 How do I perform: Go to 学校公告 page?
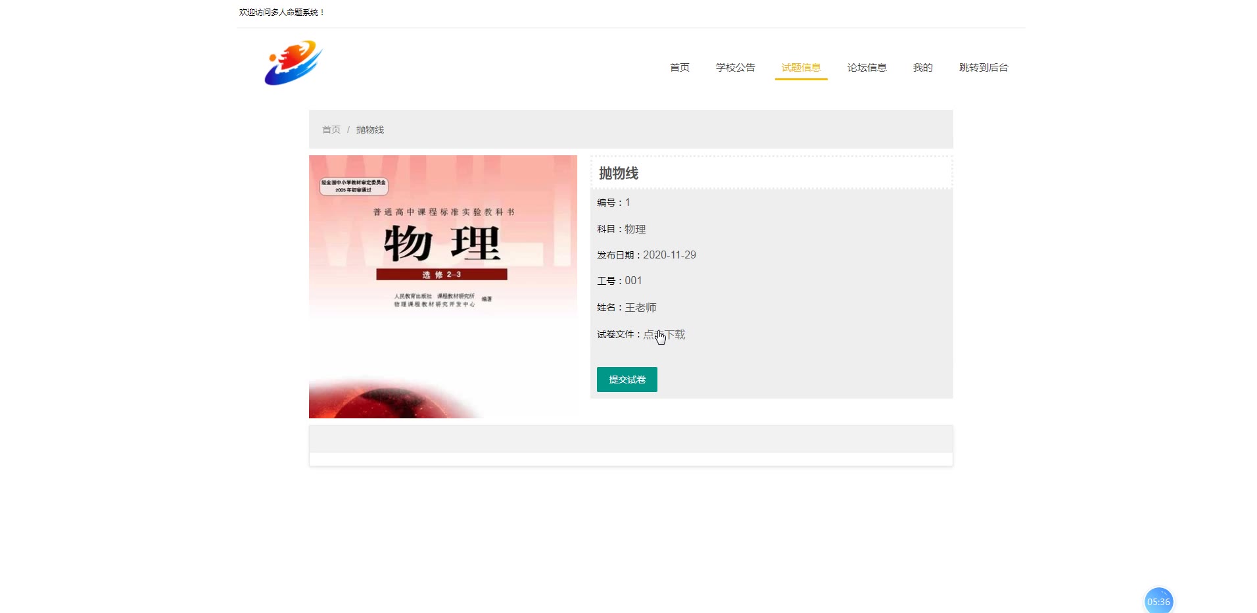tap(736, 67)
